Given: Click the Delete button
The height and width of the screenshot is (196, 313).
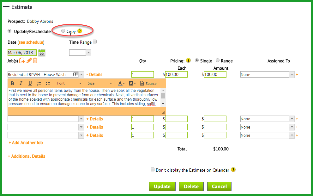Looking at the screenshot, I should (x=191, y=187).
